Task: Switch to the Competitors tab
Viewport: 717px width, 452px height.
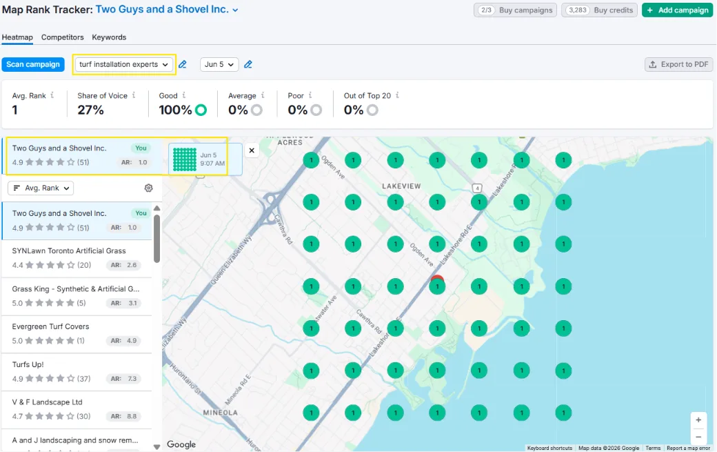Action: tap(62, 37)
